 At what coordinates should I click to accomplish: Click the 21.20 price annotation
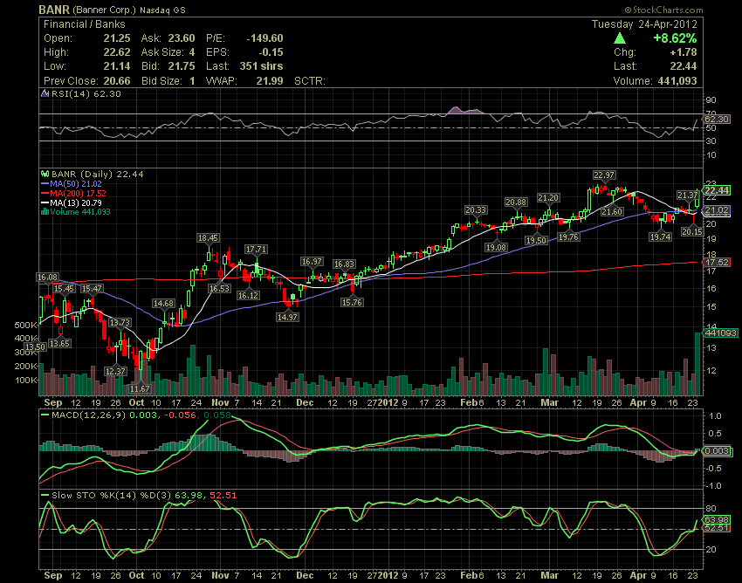coord(548,198)
